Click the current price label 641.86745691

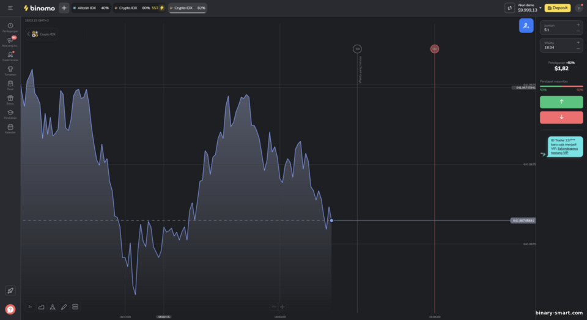[523, 221]
